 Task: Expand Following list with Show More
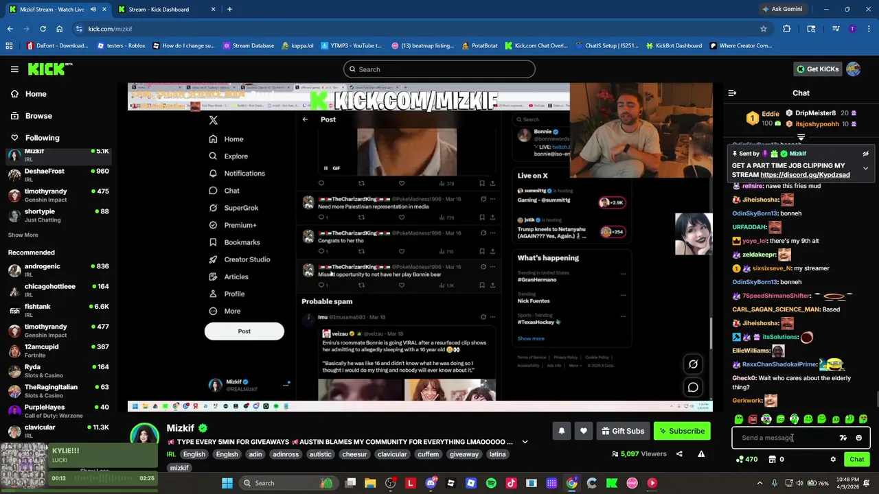[x=23, y=235]
